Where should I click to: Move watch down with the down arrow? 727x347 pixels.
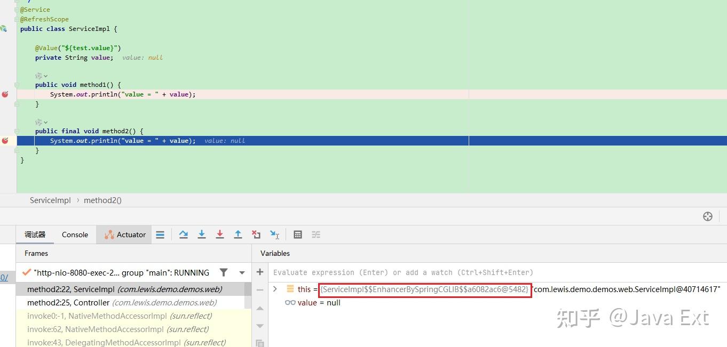260,326
